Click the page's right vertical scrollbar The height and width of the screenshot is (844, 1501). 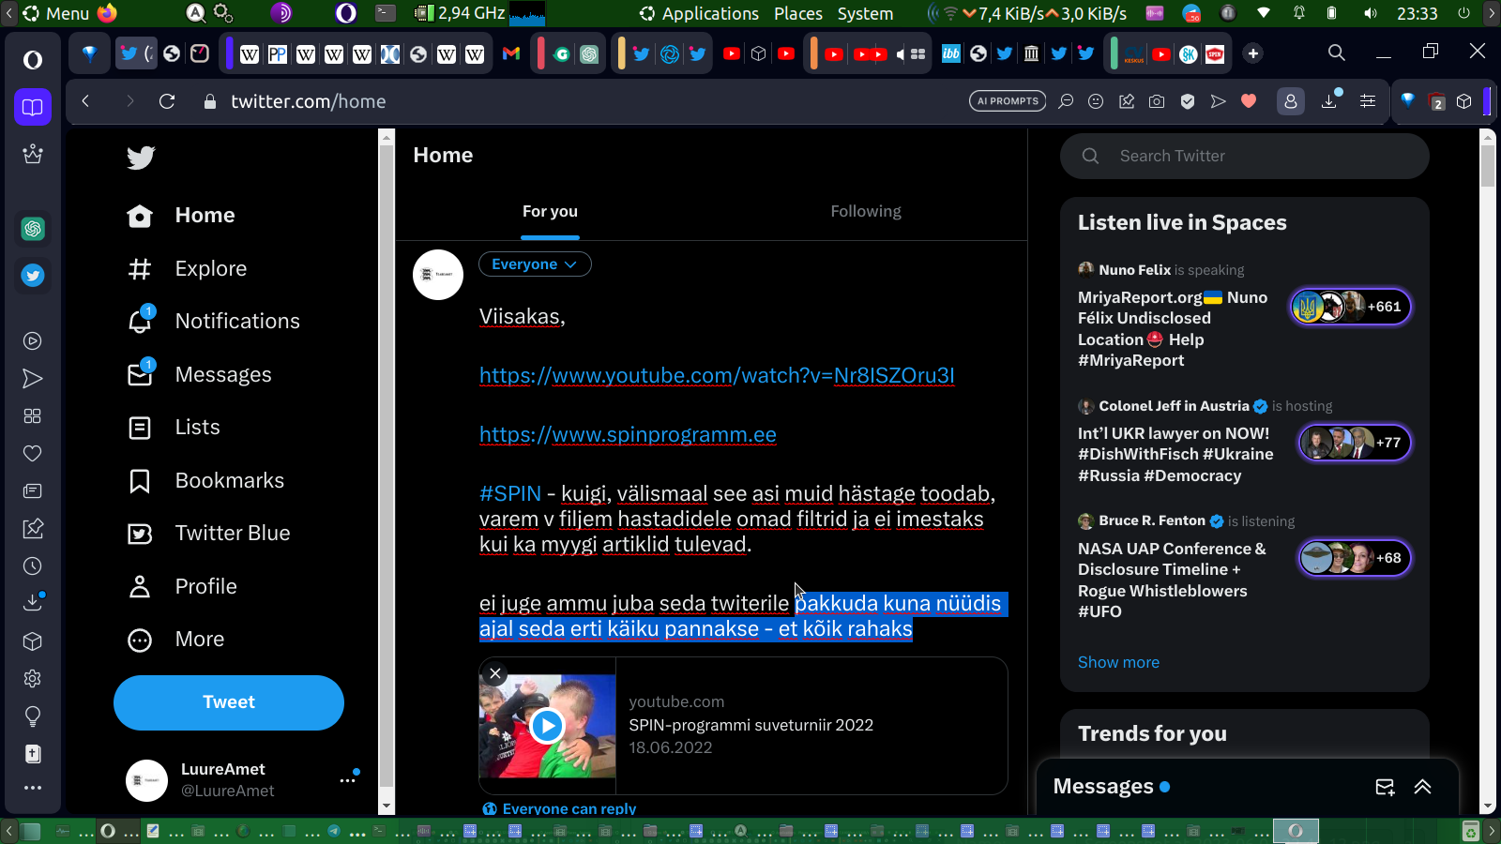click(1488, 469)
